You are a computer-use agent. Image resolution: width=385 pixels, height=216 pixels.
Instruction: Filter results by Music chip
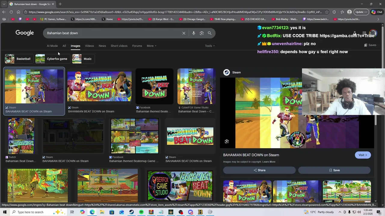(83, 59)
